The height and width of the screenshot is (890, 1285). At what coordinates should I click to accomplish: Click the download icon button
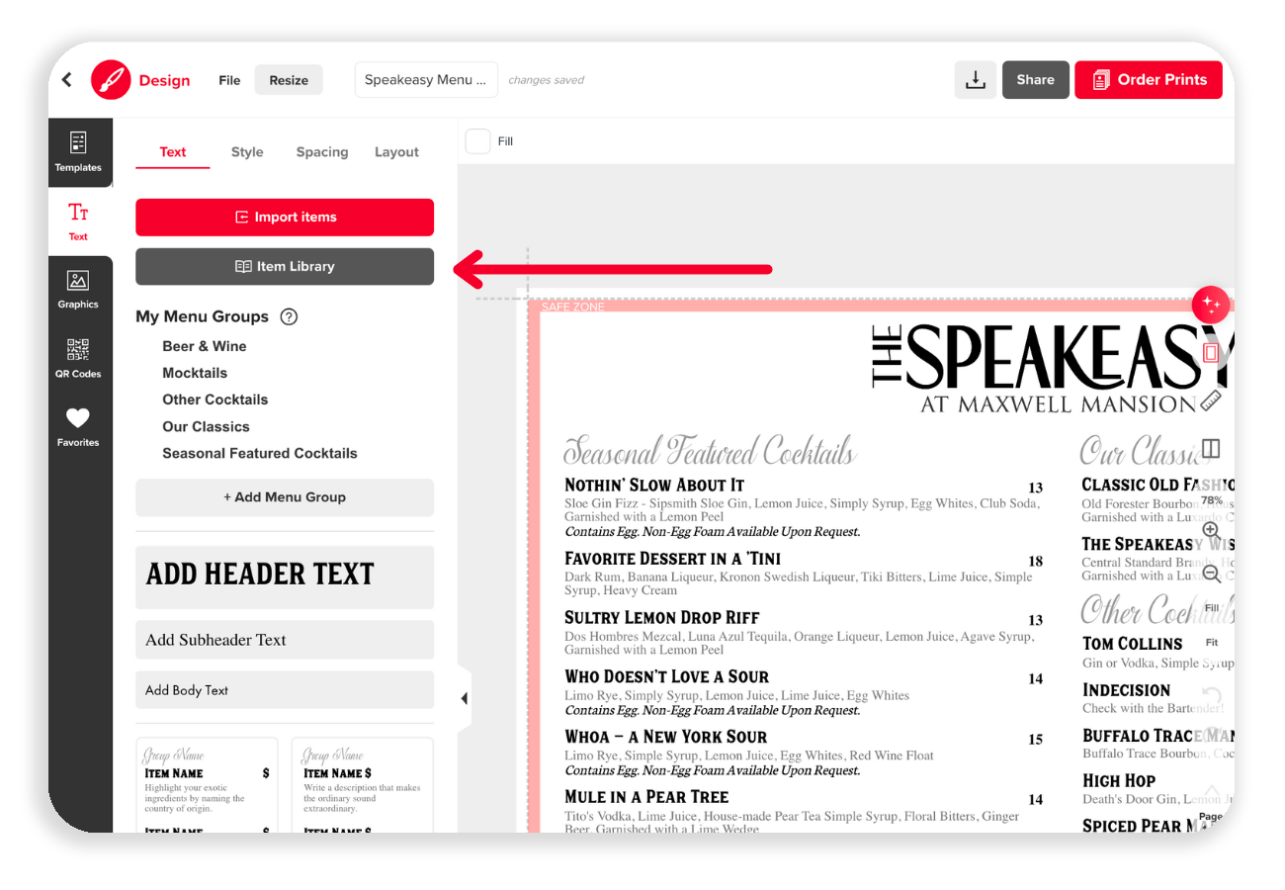[x=976, y=80]
